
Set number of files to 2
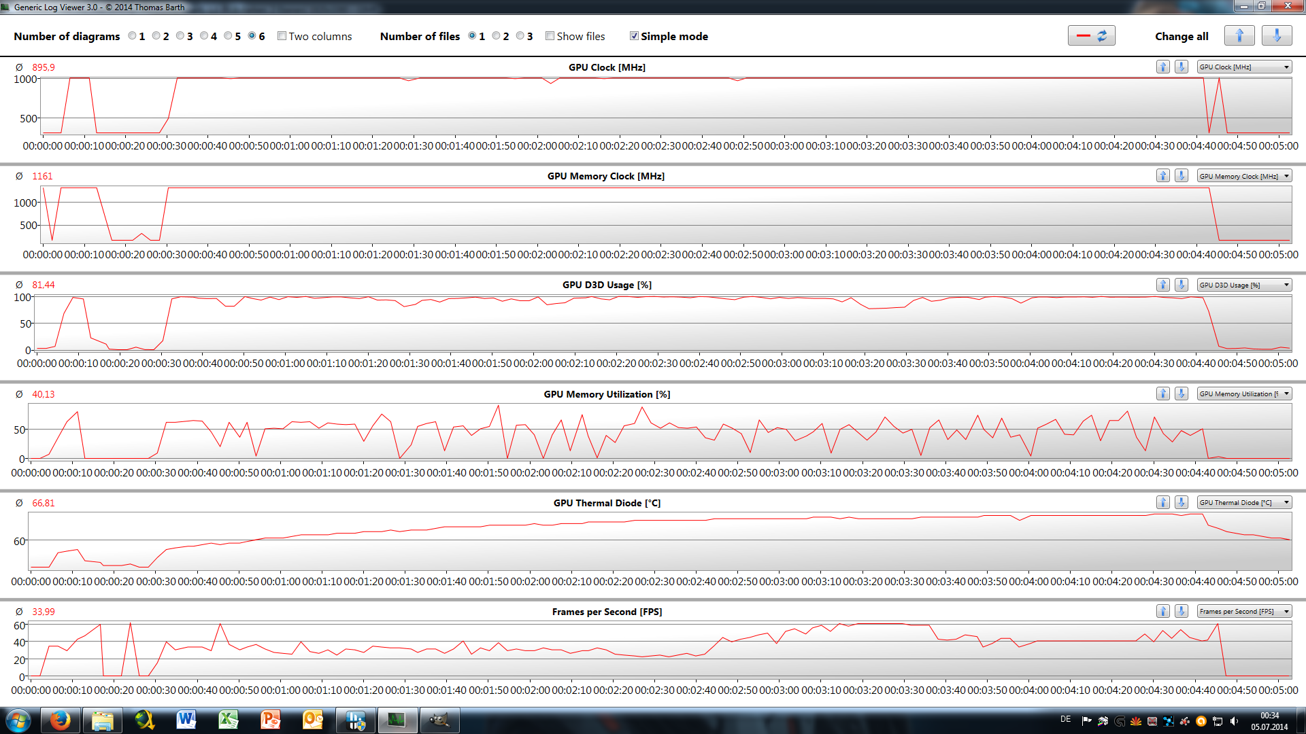496,36
